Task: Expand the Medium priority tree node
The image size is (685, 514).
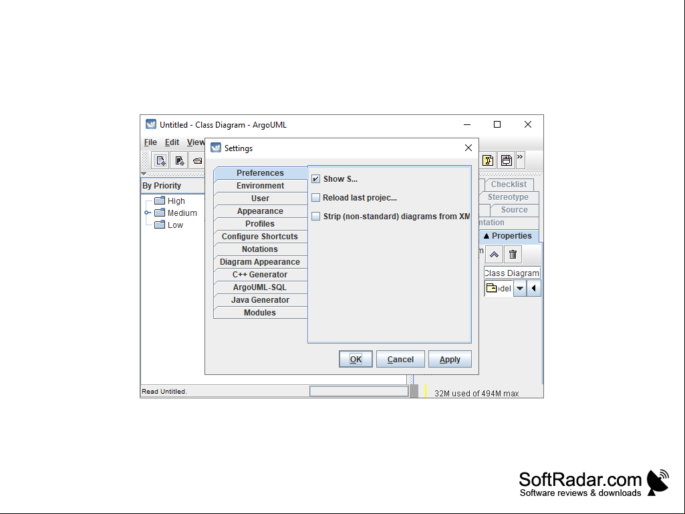Action: (147, 213)
